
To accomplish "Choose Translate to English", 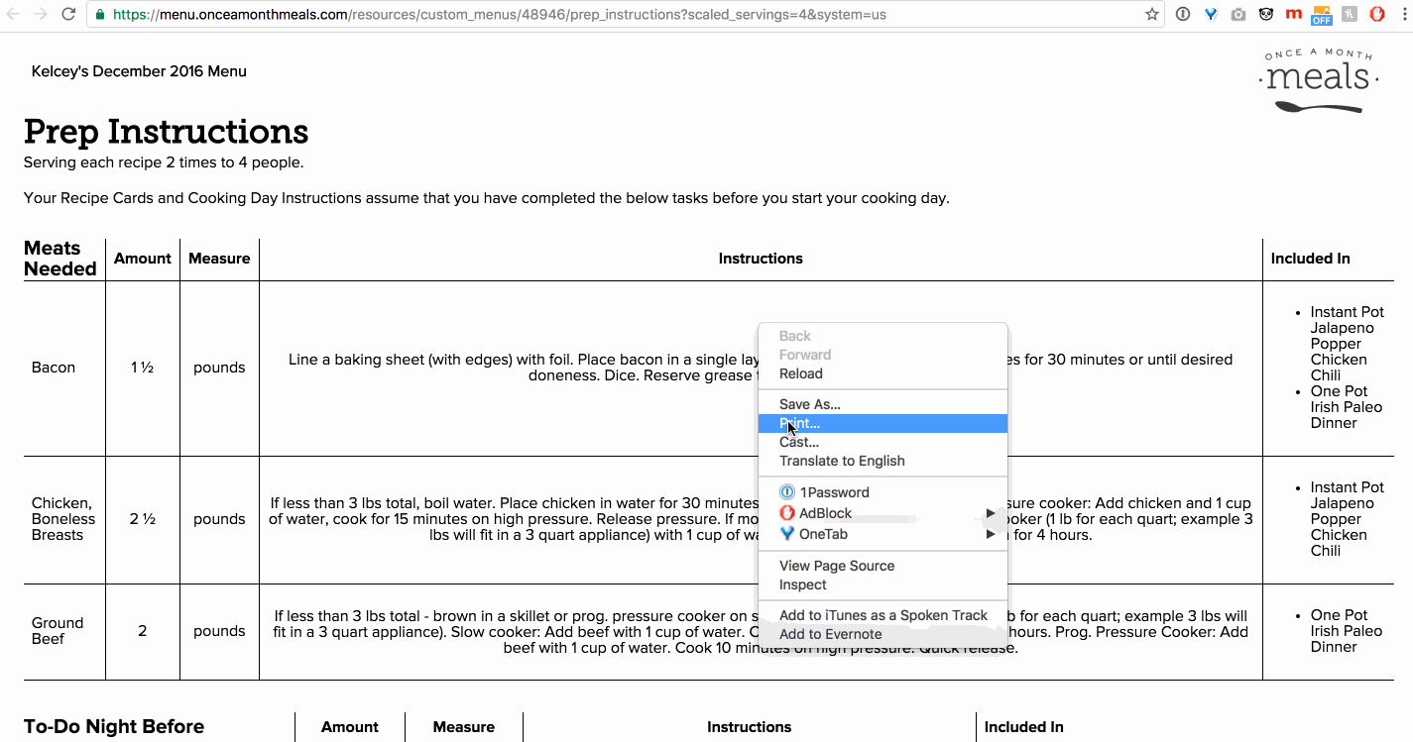I will tap(883, 461).
